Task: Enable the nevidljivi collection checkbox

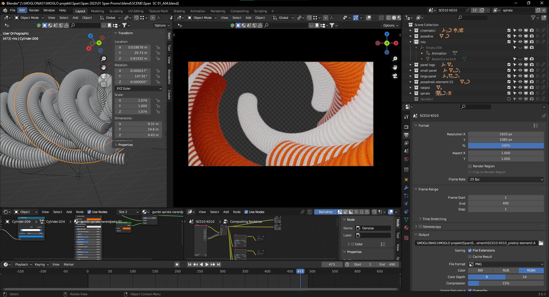Action: (509, 99)
